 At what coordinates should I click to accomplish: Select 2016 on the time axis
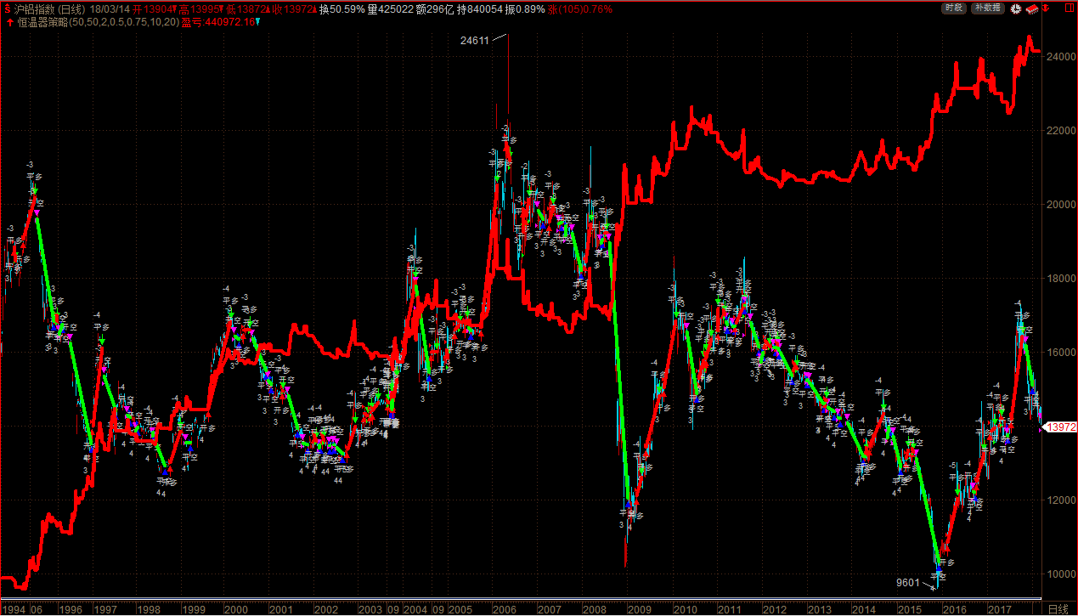point(954,609)
